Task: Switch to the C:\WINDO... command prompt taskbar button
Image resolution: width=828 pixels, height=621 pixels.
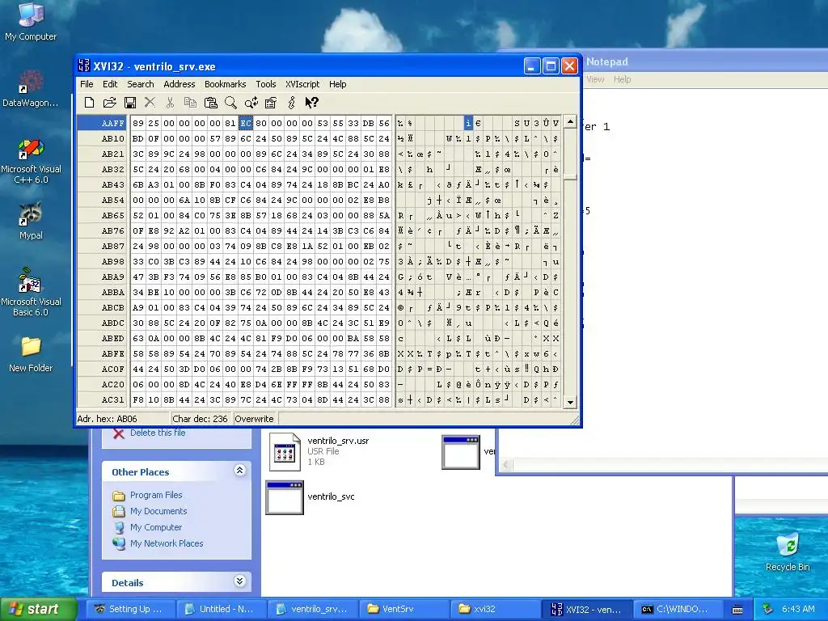Action: point(677,610)
